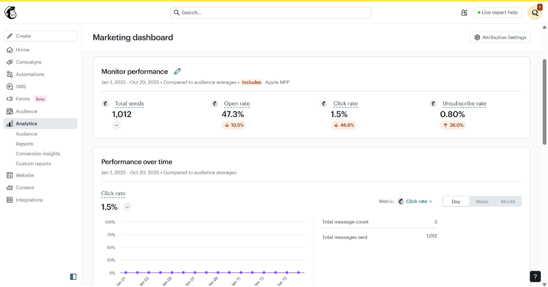Click the SMS chat bubble icon
Viewport: 548px width, 287px height.
pyautogui.click(x=10, y=87)
